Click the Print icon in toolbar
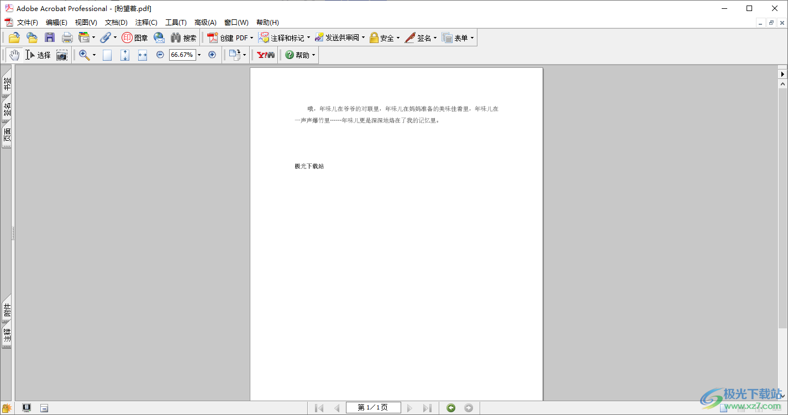 (67, 38)
